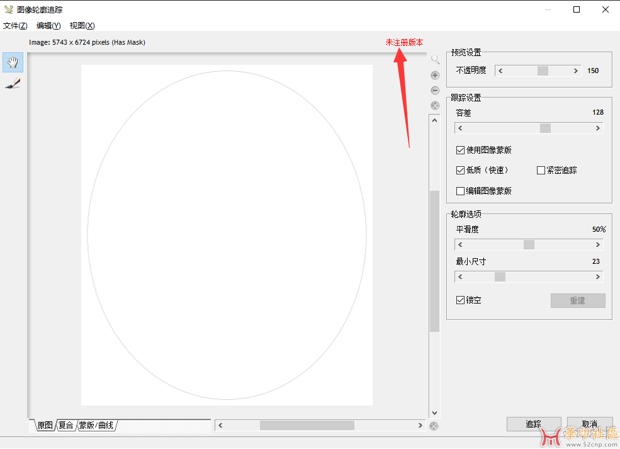The image size is (620, 449).
Task: Click the magnifier zoom tool icon
Action: (x=435, y=60)
